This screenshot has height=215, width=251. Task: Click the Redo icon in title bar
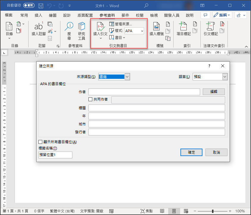61,6
